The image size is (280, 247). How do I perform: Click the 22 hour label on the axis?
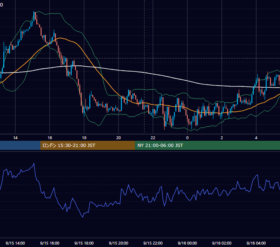click(153, 138)
